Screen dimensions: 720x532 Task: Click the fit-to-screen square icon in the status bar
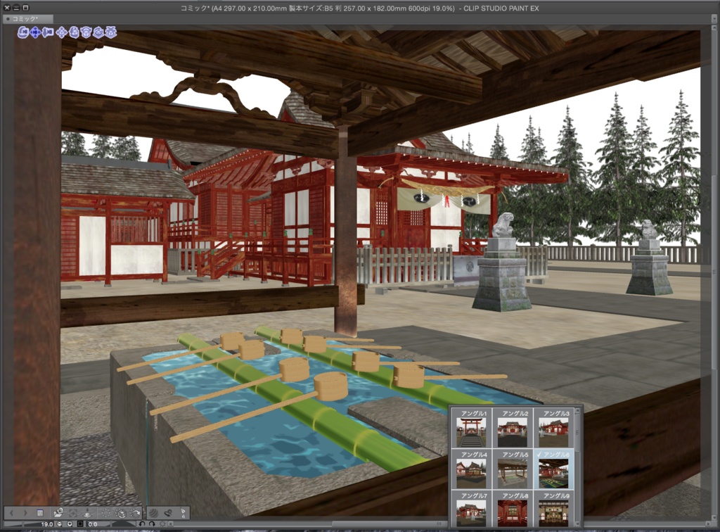point(80,524)
